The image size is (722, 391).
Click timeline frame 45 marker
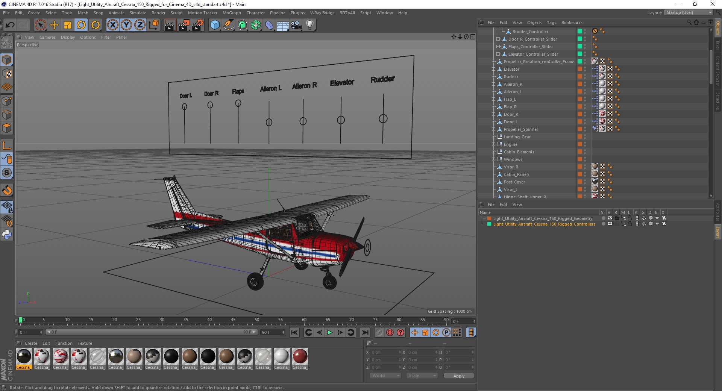tap(233, 320)
